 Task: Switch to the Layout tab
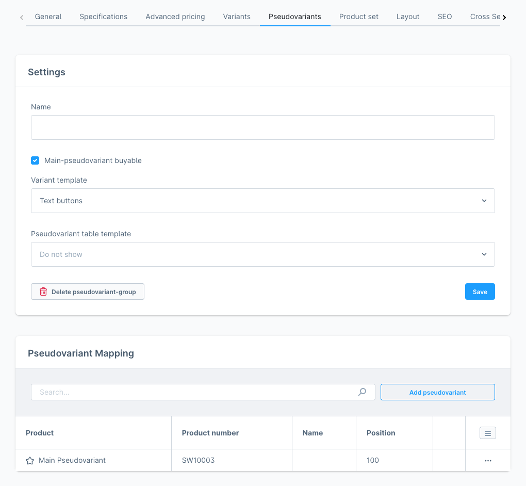tap(408, 17)
